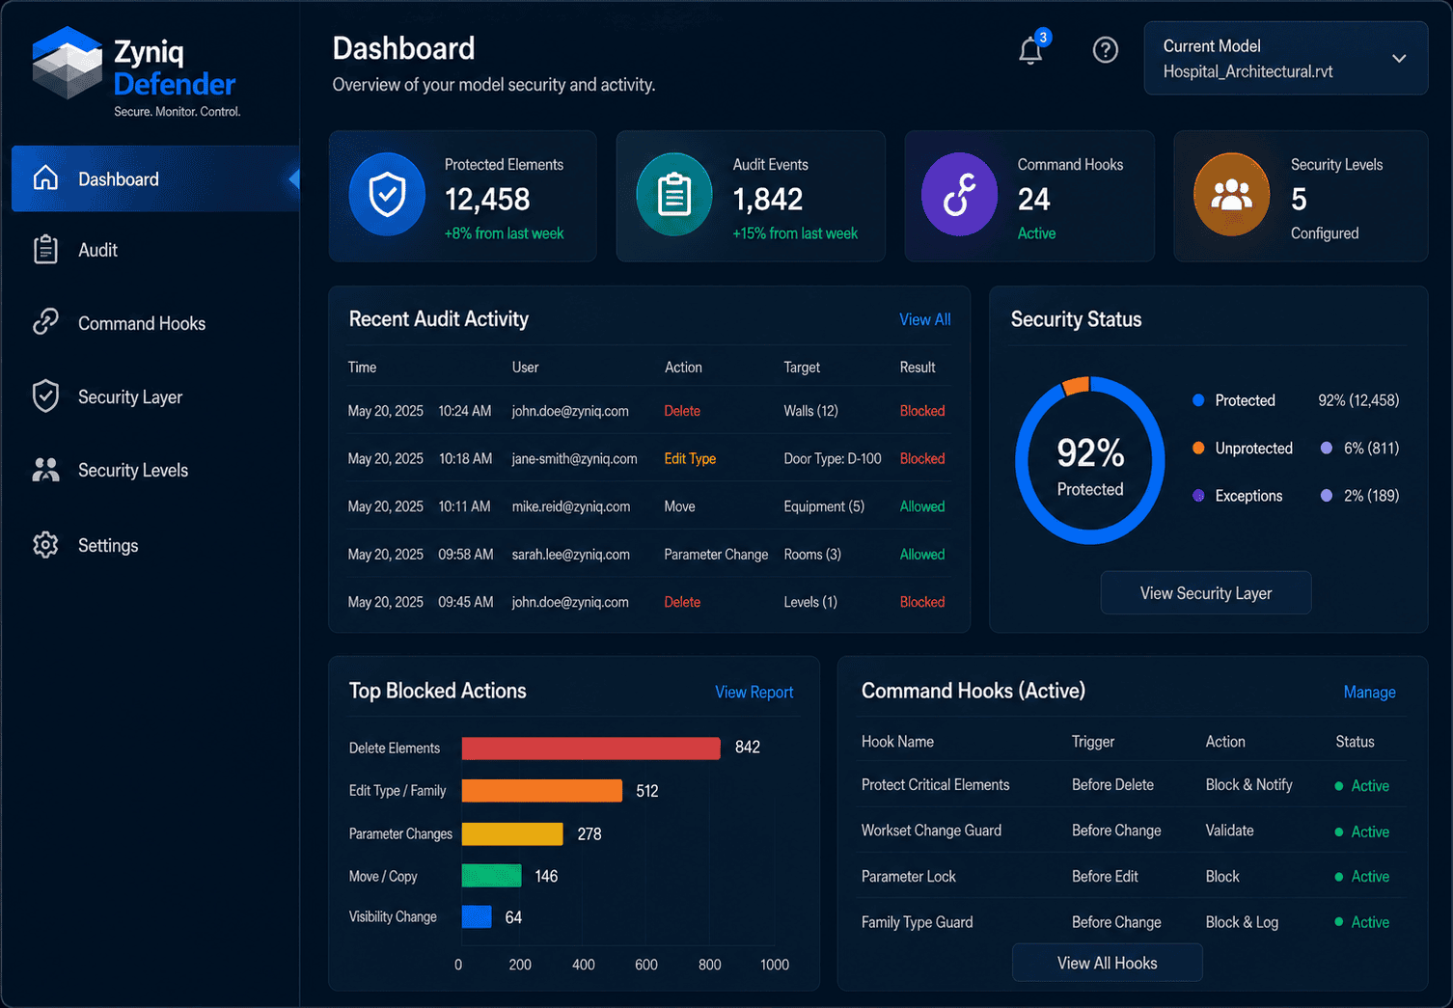Click the help question mark icon

click(x=1106, y=49)
